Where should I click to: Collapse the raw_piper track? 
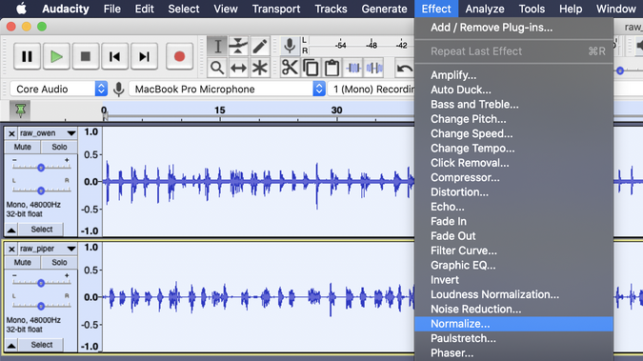pos(11,345)
